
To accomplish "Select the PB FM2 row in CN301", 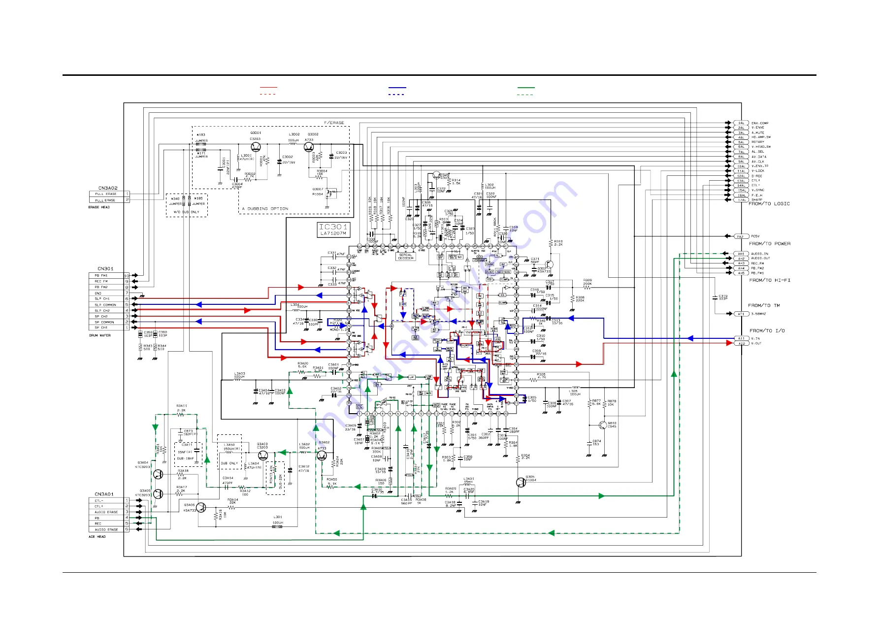I will tap(109, 287).
